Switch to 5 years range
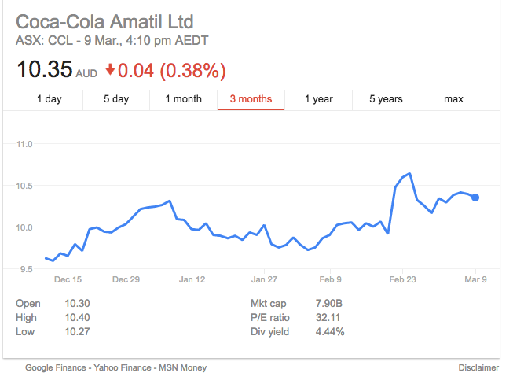The image size is (506, 384). pyautogui.click(x=386, y=99)
